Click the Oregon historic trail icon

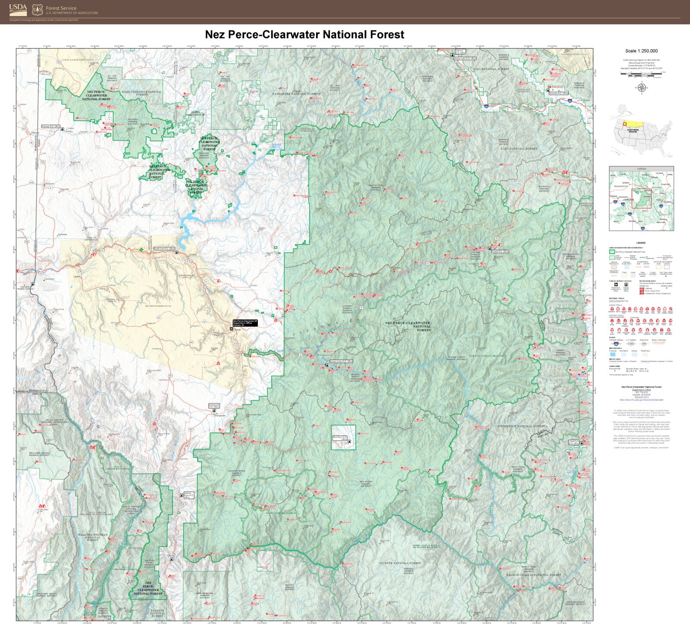click(x=619, y=330)
